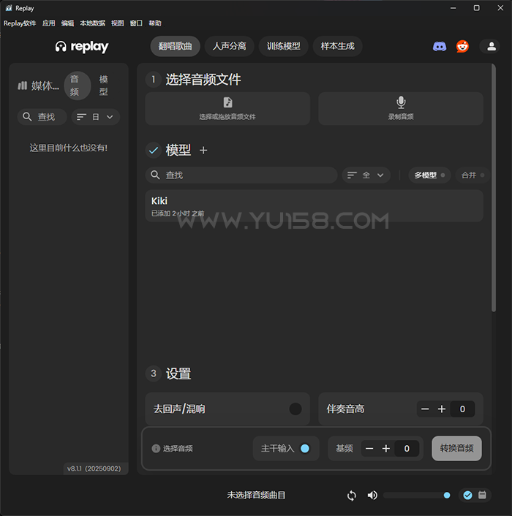The height and width of the screenshot is (516, 512).
Task: Switch to the 训练模型 tab
Action: 283,46
